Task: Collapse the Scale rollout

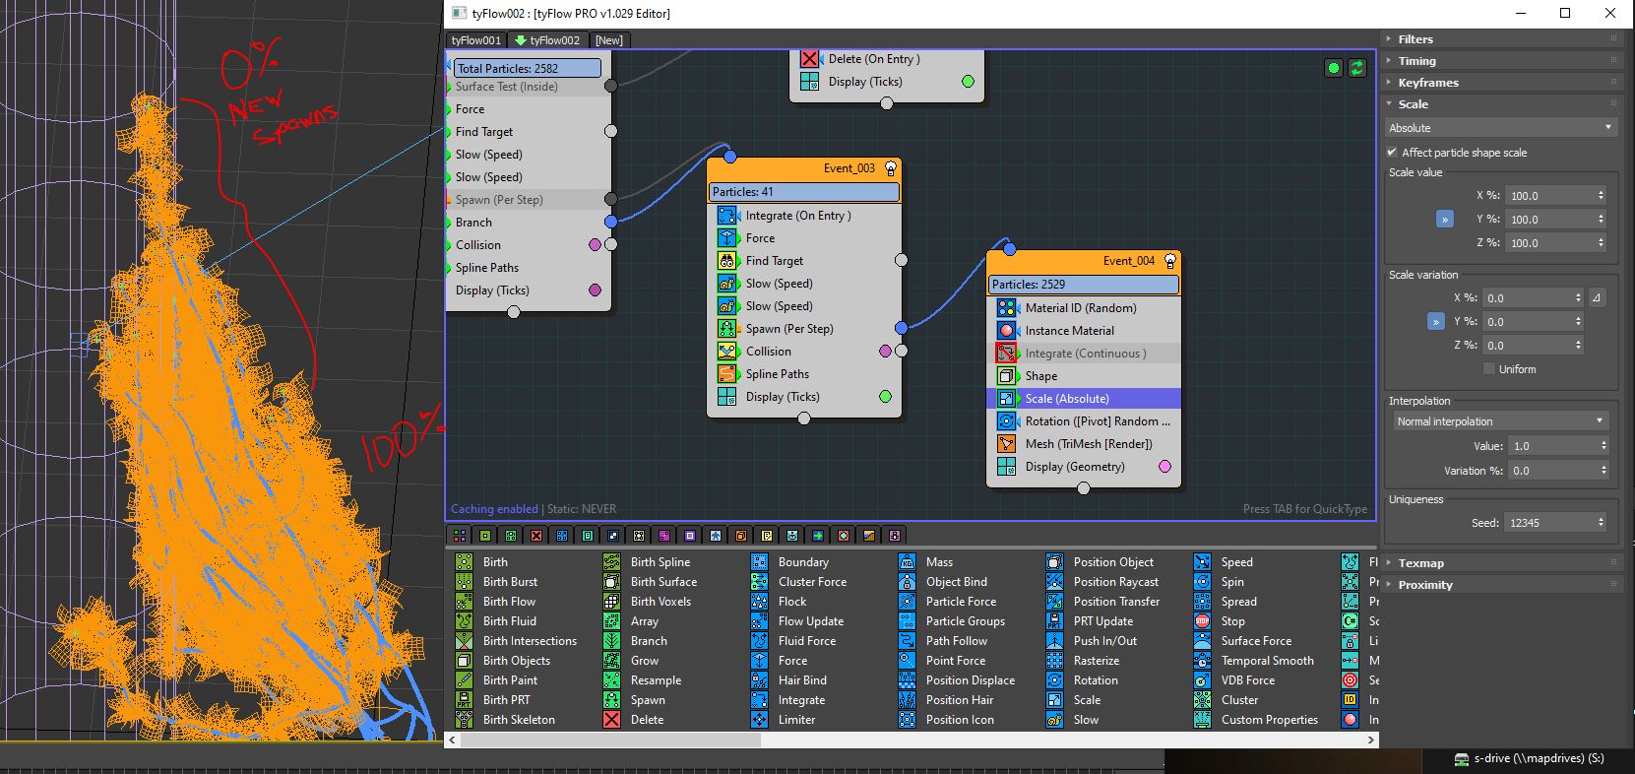Action: point(1501,104)
